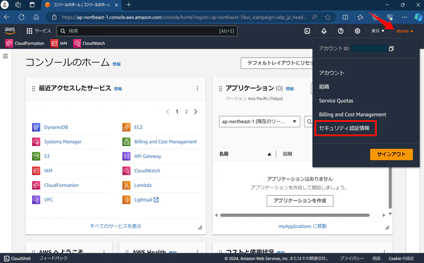Go to the browser home page
Screen dimensions: 424x263
[36, 17]
